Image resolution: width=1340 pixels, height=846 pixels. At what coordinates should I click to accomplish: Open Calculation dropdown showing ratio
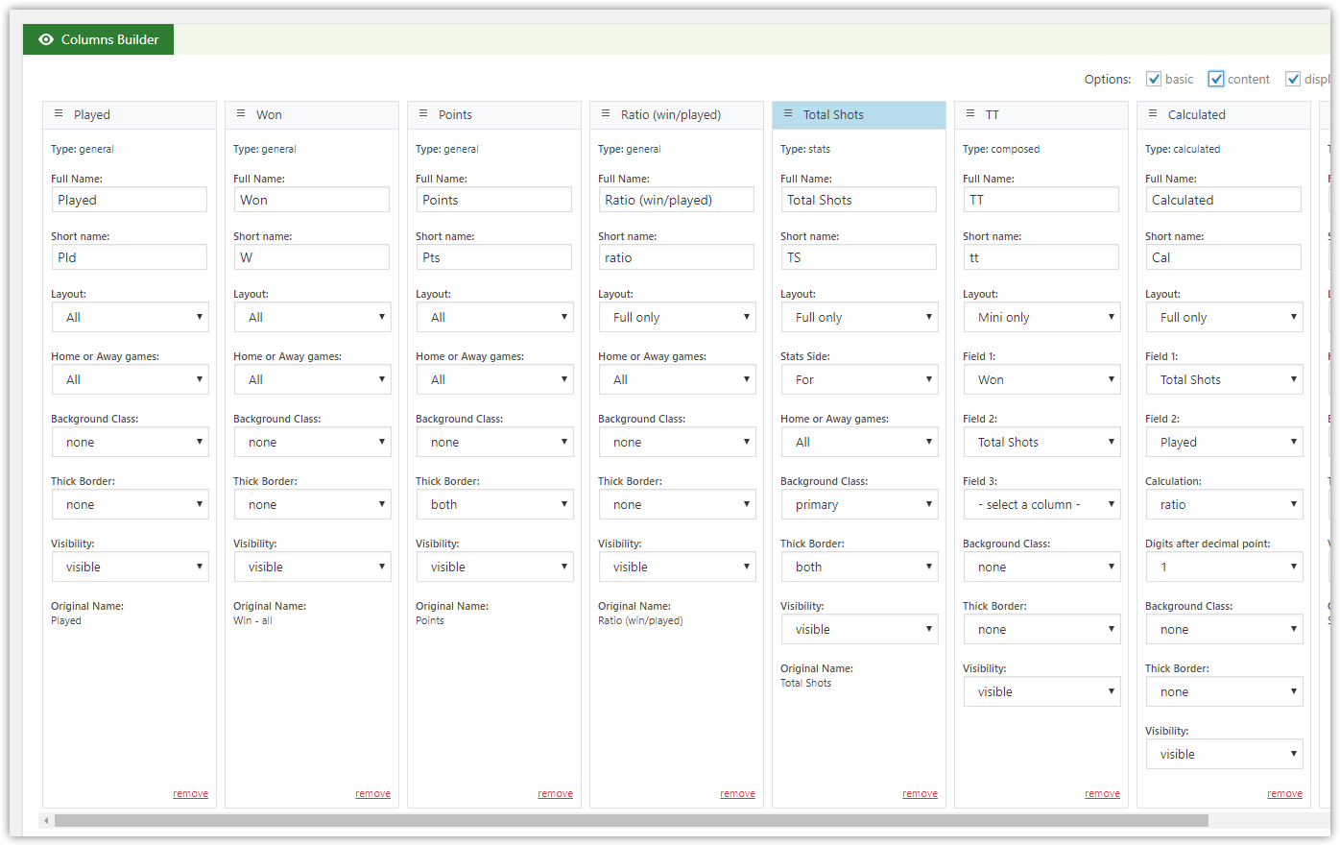coord(1225,504)
